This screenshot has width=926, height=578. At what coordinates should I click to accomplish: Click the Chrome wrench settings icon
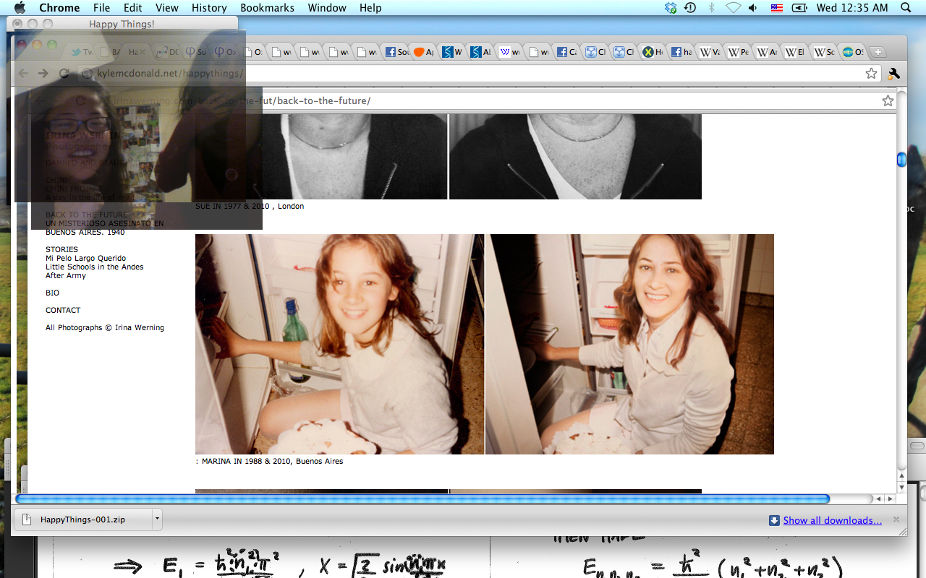click(x=893, y=73)
